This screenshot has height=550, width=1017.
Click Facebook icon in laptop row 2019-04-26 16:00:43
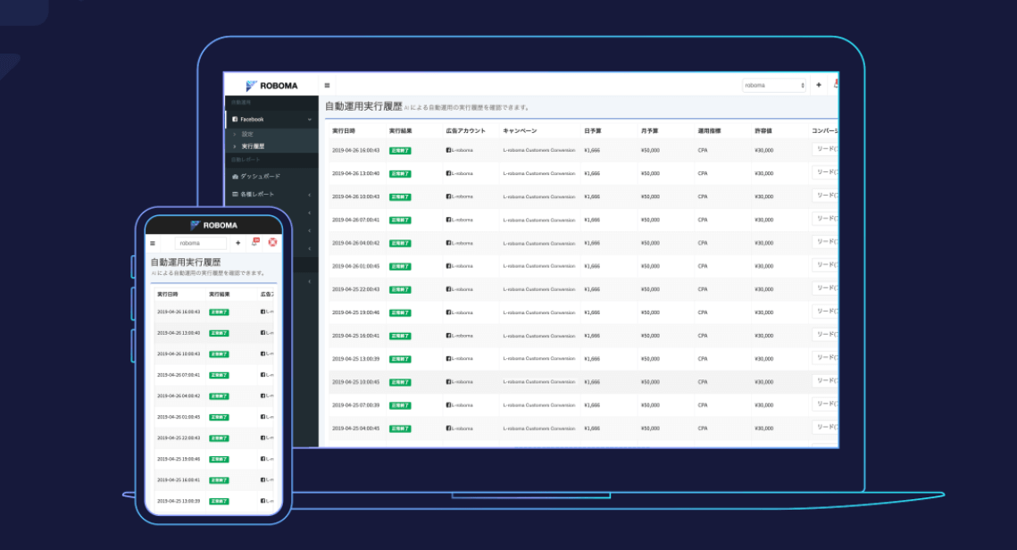448,150
